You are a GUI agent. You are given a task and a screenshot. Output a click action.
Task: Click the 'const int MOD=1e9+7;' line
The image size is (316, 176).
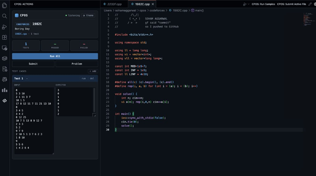pyautogui.click(x=131, y=66)
